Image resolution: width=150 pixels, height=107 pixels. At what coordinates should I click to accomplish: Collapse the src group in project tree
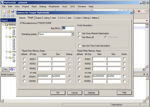(7, 58)
